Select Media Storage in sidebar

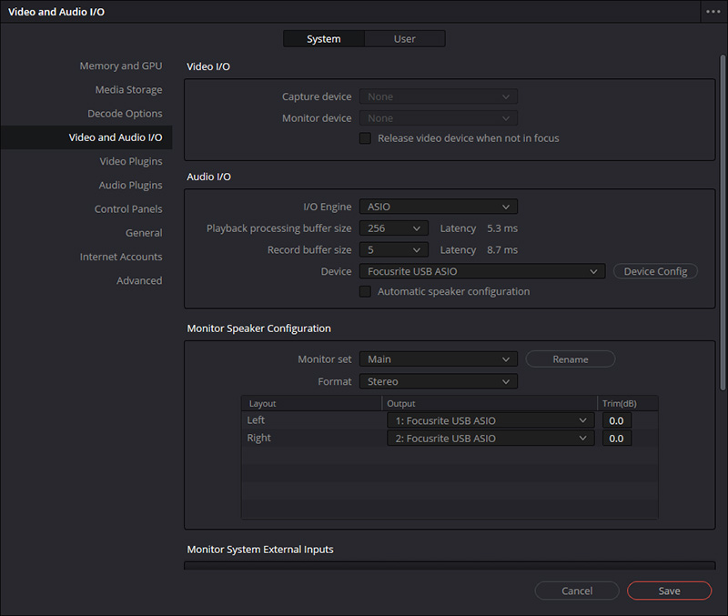(128, 90)
